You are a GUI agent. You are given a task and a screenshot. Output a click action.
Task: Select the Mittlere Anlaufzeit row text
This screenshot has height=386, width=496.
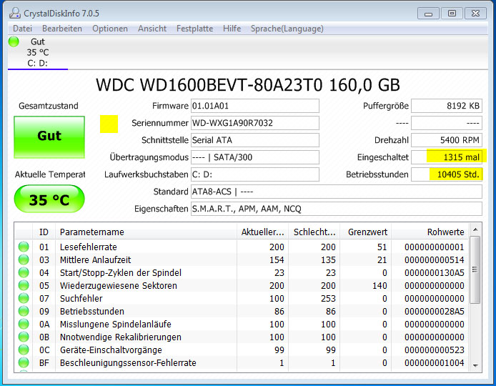point(95,260)
